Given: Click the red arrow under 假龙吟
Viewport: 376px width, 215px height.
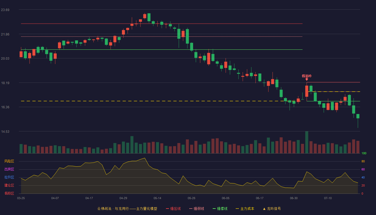Looking at the screenshot, I should pos(307,79).
